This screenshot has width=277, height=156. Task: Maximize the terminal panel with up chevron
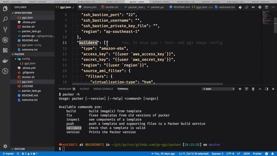[260, 89]
